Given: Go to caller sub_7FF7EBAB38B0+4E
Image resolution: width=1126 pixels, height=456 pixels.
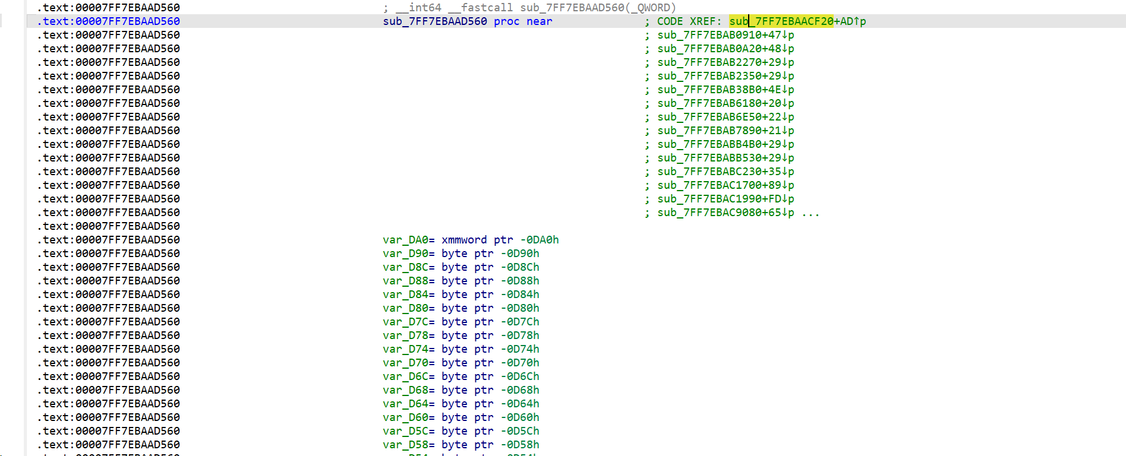Looking at the screenshot, I should [725, 90].
